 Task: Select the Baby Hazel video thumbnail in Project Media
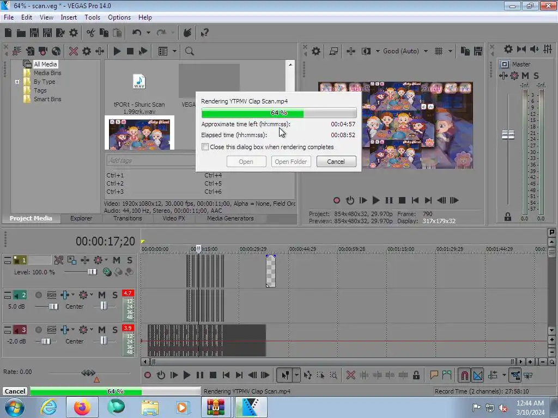[139, 133]
